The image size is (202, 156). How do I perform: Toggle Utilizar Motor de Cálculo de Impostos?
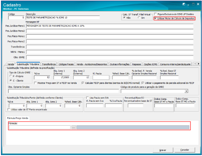coord(156,18)
